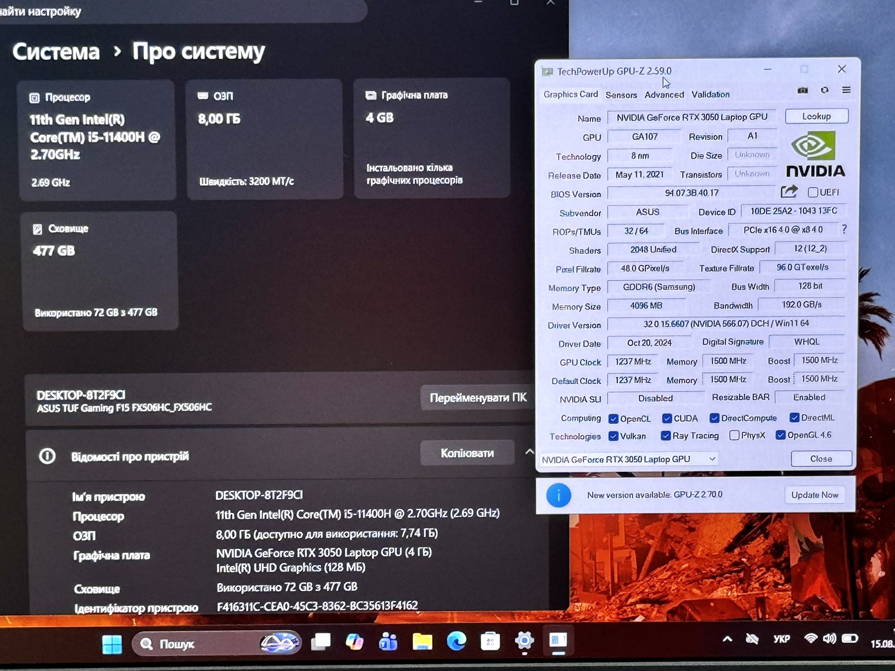Click the GPU-Z refresh icon
This screenshot has height=671, width=895.
[825, 90]
